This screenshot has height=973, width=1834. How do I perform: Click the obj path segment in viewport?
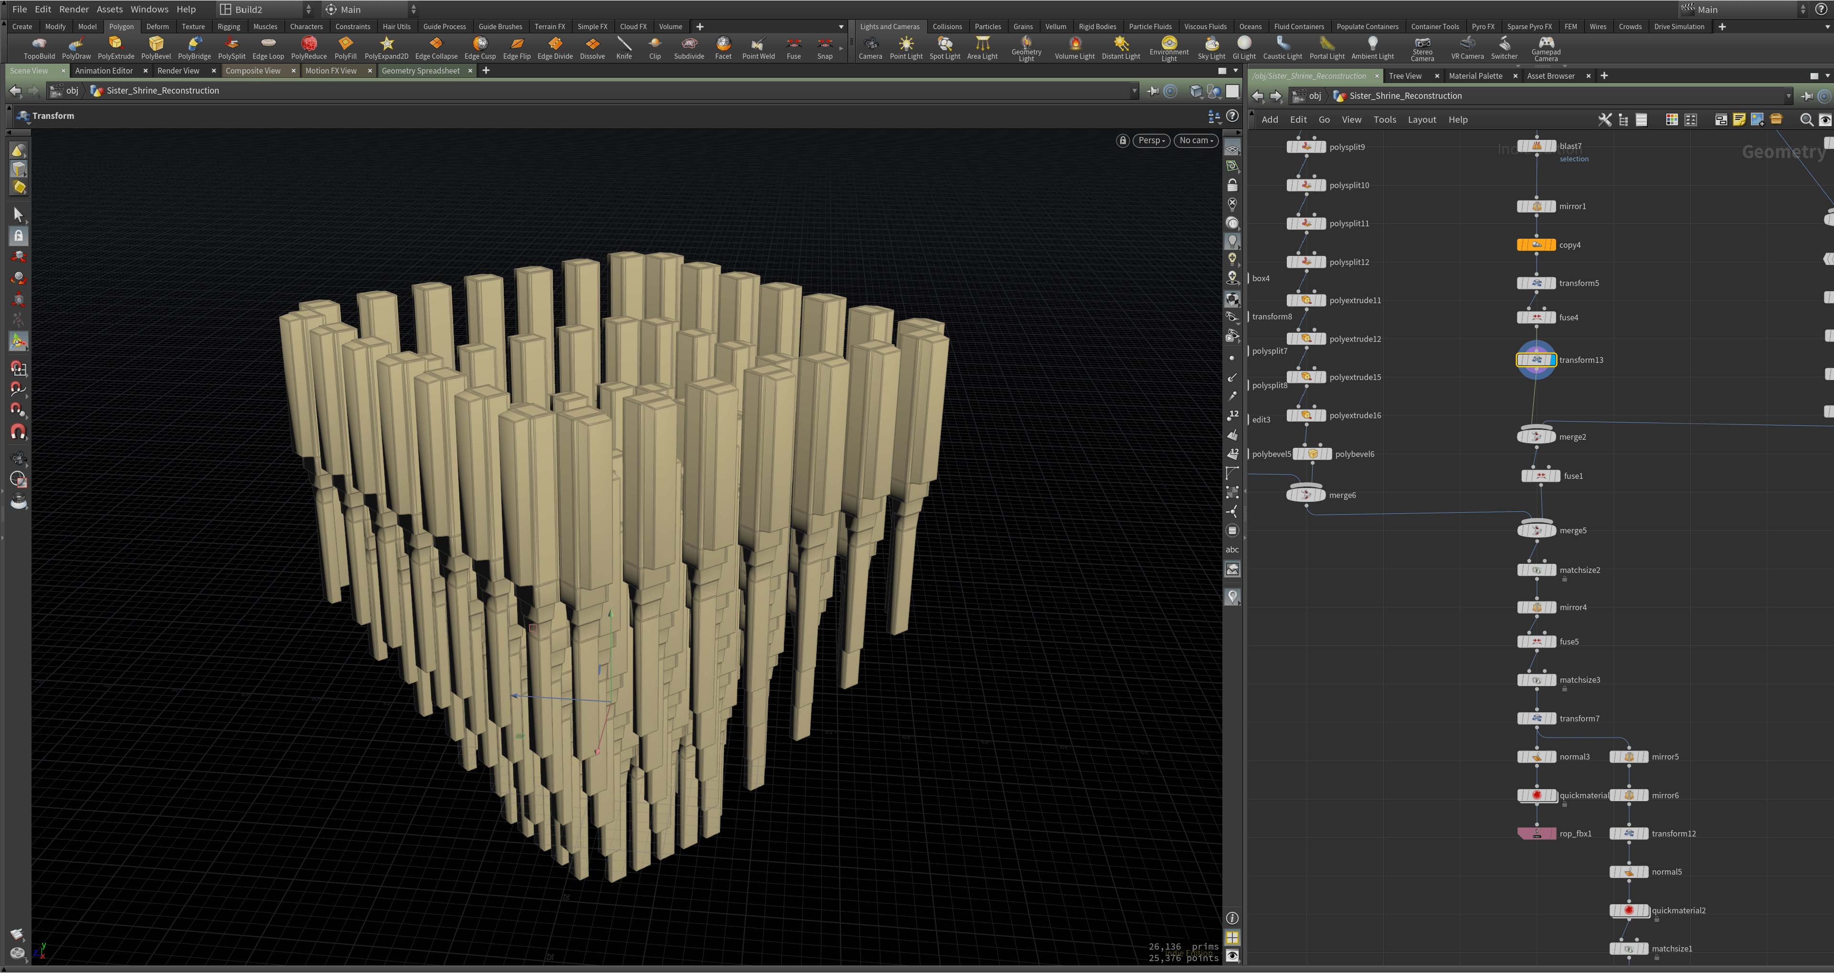[72, 90]
